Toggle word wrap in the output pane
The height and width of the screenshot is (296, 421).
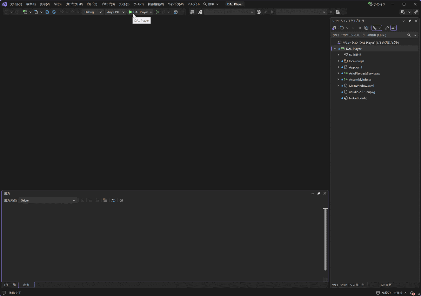pyautogui.click(x=113, y=200)
